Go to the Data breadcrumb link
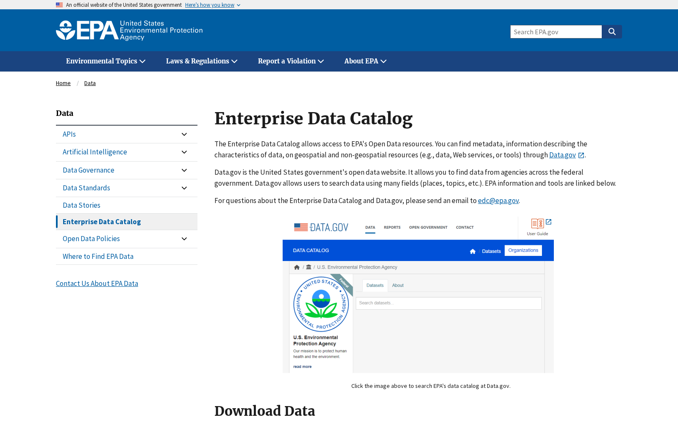Screen dimensions: 678x423 pos(90,83)
